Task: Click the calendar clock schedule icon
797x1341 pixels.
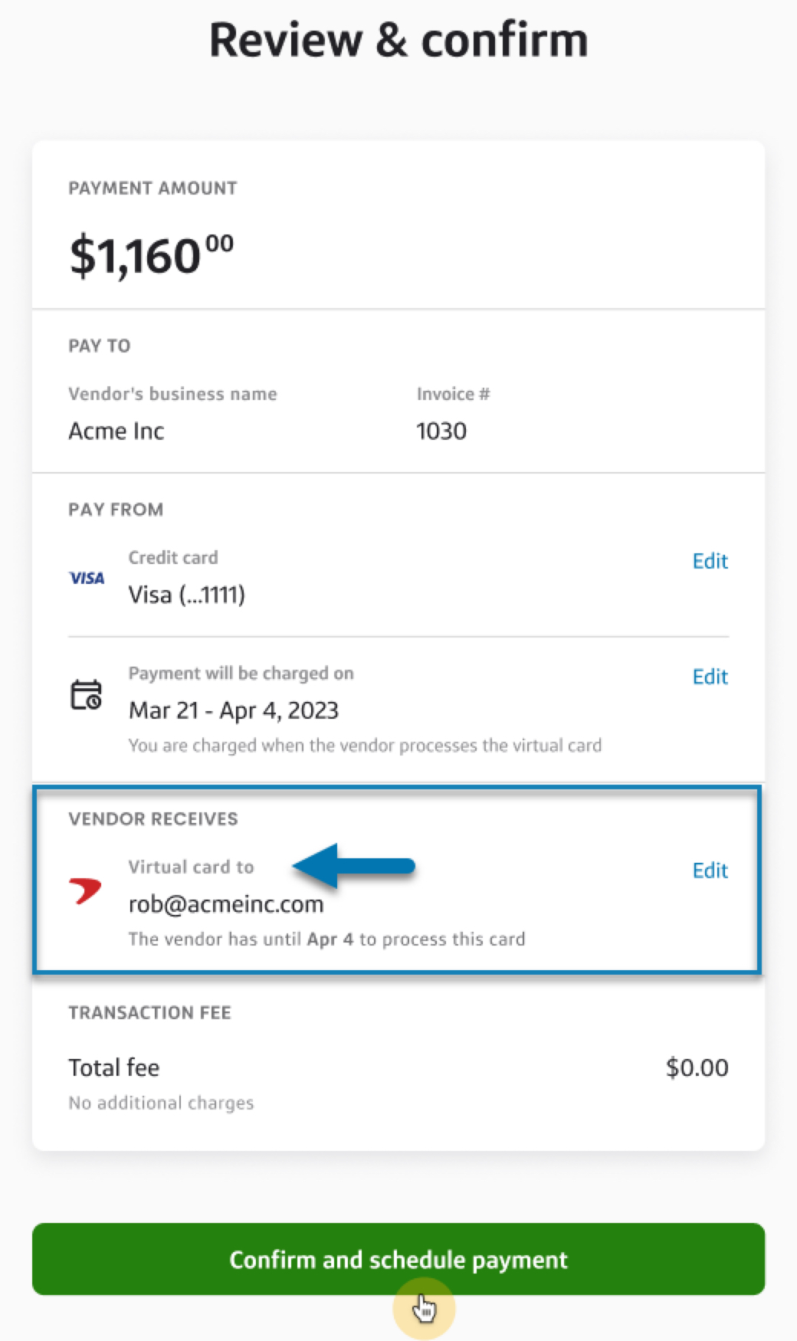Action: 86,694
